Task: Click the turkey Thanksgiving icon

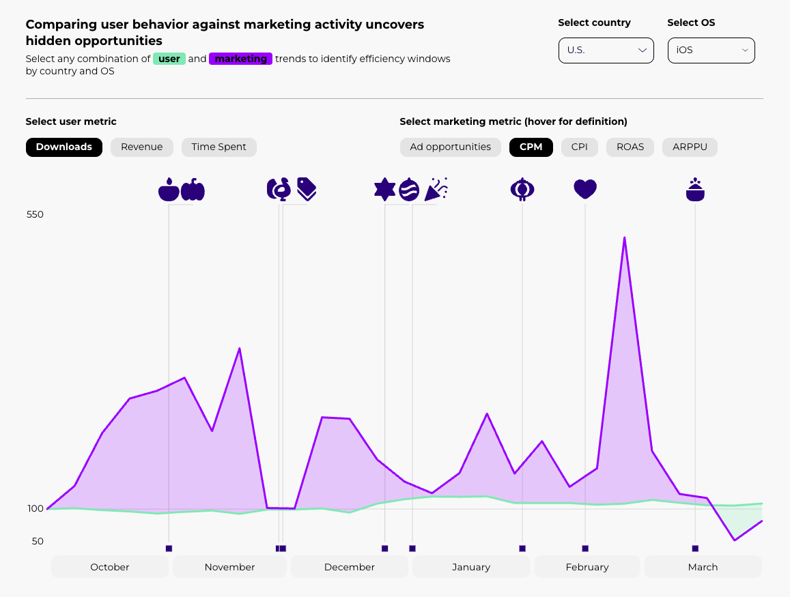Action: pyautogui.click(x=279, y=189)
